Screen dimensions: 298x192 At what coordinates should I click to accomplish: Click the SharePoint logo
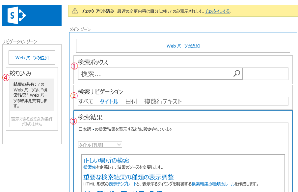coord(32,15)
